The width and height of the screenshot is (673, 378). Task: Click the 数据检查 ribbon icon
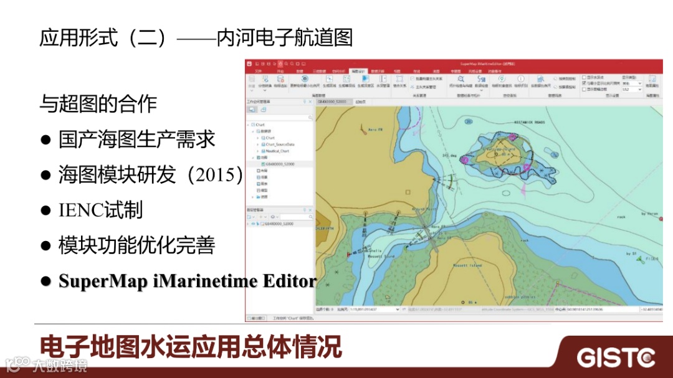click(481, 79)
